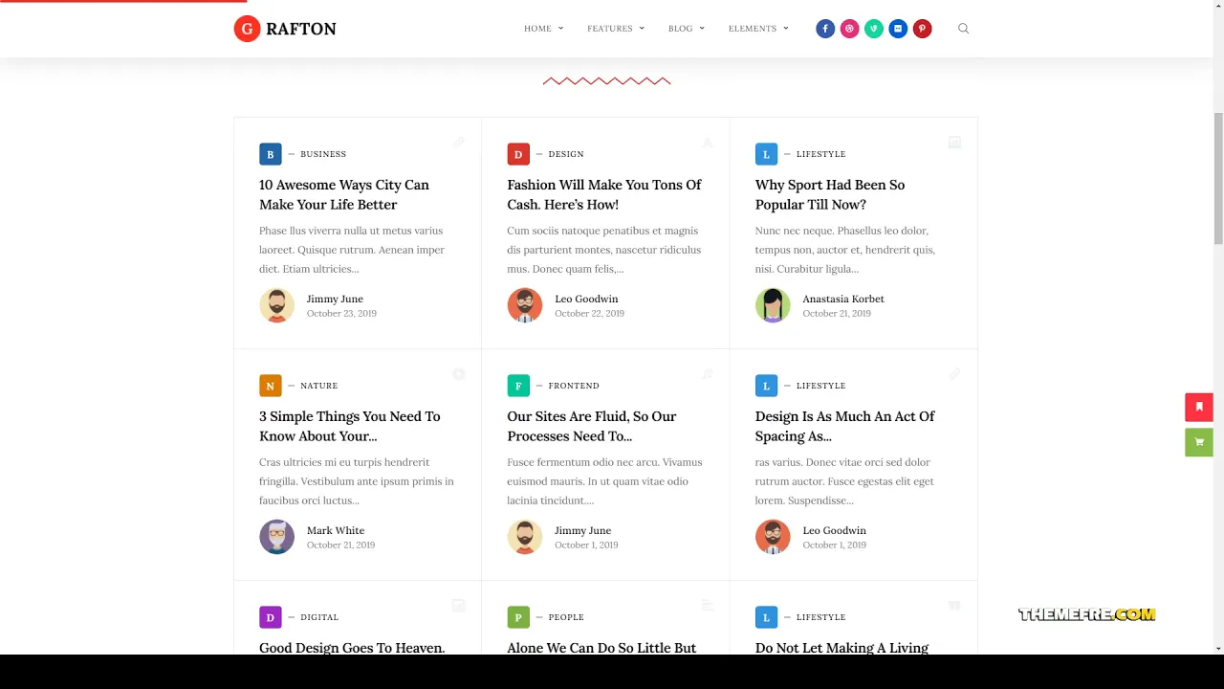Click the faint image icon on Why Sport card
The image size is (1224, 689).
click(x=954, y=143)
